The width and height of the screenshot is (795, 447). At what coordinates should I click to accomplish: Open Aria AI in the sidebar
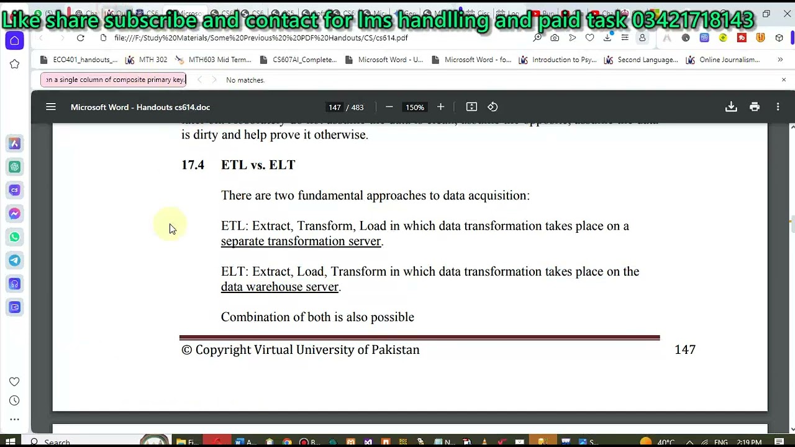(x=14, y=143)
